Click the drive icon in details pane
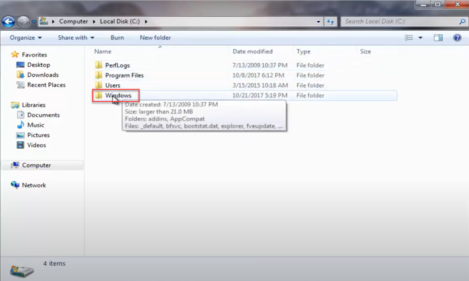The image size is (469, 281). point(22,271)
